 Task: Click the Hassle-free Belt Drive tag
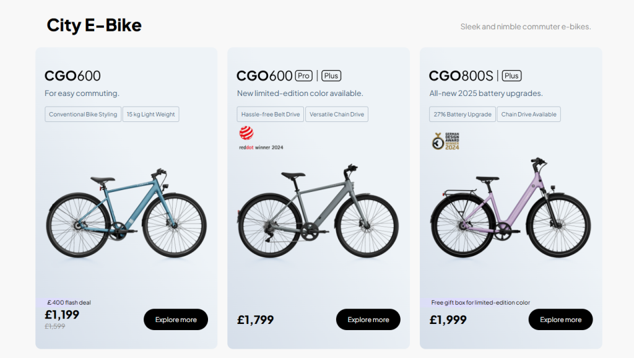271,114
